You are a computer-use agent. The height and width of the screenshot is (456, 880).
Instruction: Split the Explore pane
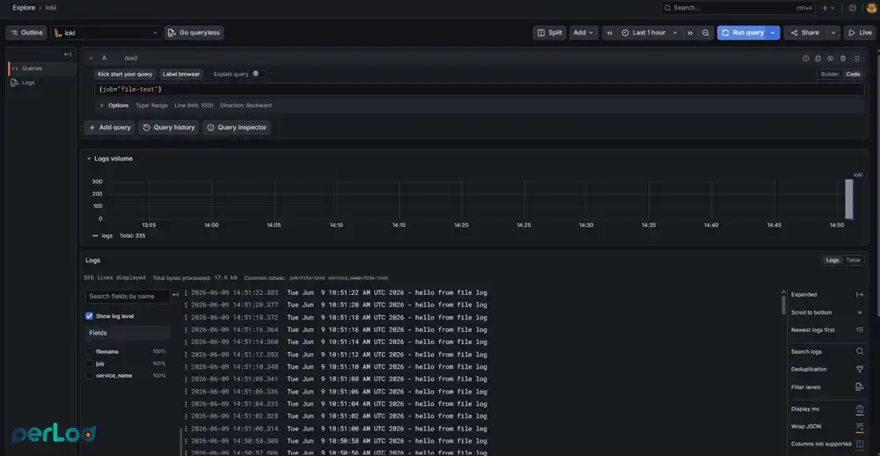pyautogui.click(x=549, y=33)
